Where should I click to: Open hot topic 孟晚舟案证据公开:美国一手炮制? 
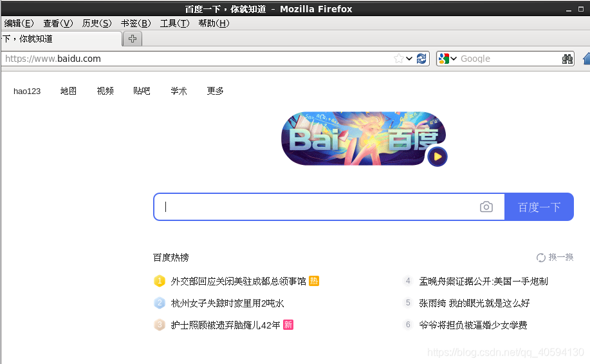pos(483,282)
